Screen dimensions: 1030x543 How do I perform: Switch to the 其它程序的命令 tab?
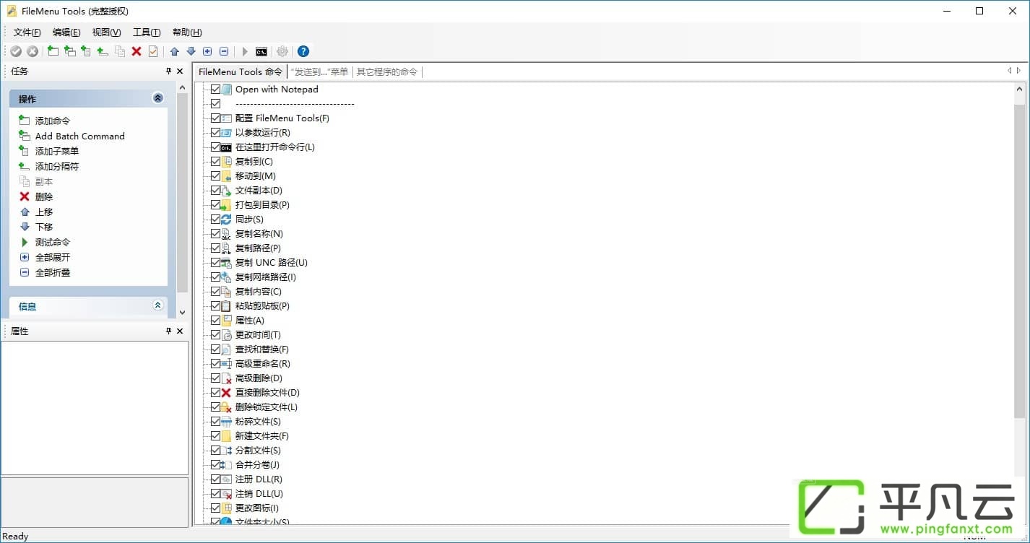387,71
